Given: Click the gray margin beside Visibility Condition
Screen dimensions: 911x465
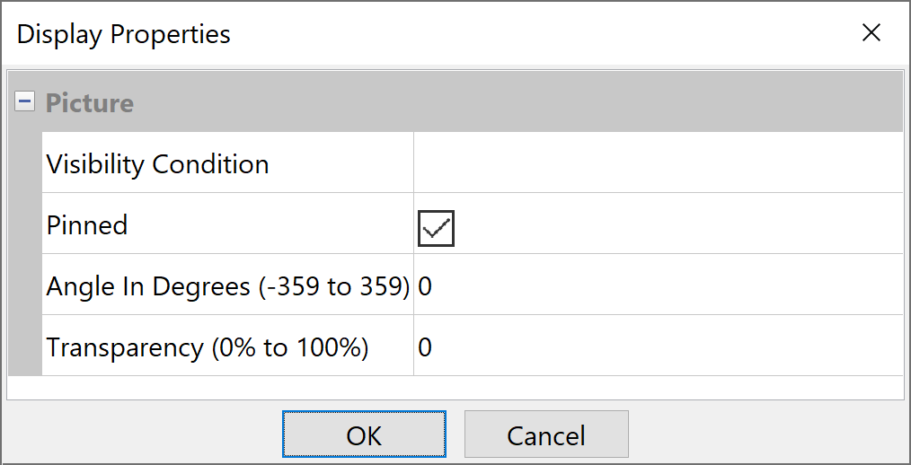Looking at the screenshot, I should pos(25,164).
